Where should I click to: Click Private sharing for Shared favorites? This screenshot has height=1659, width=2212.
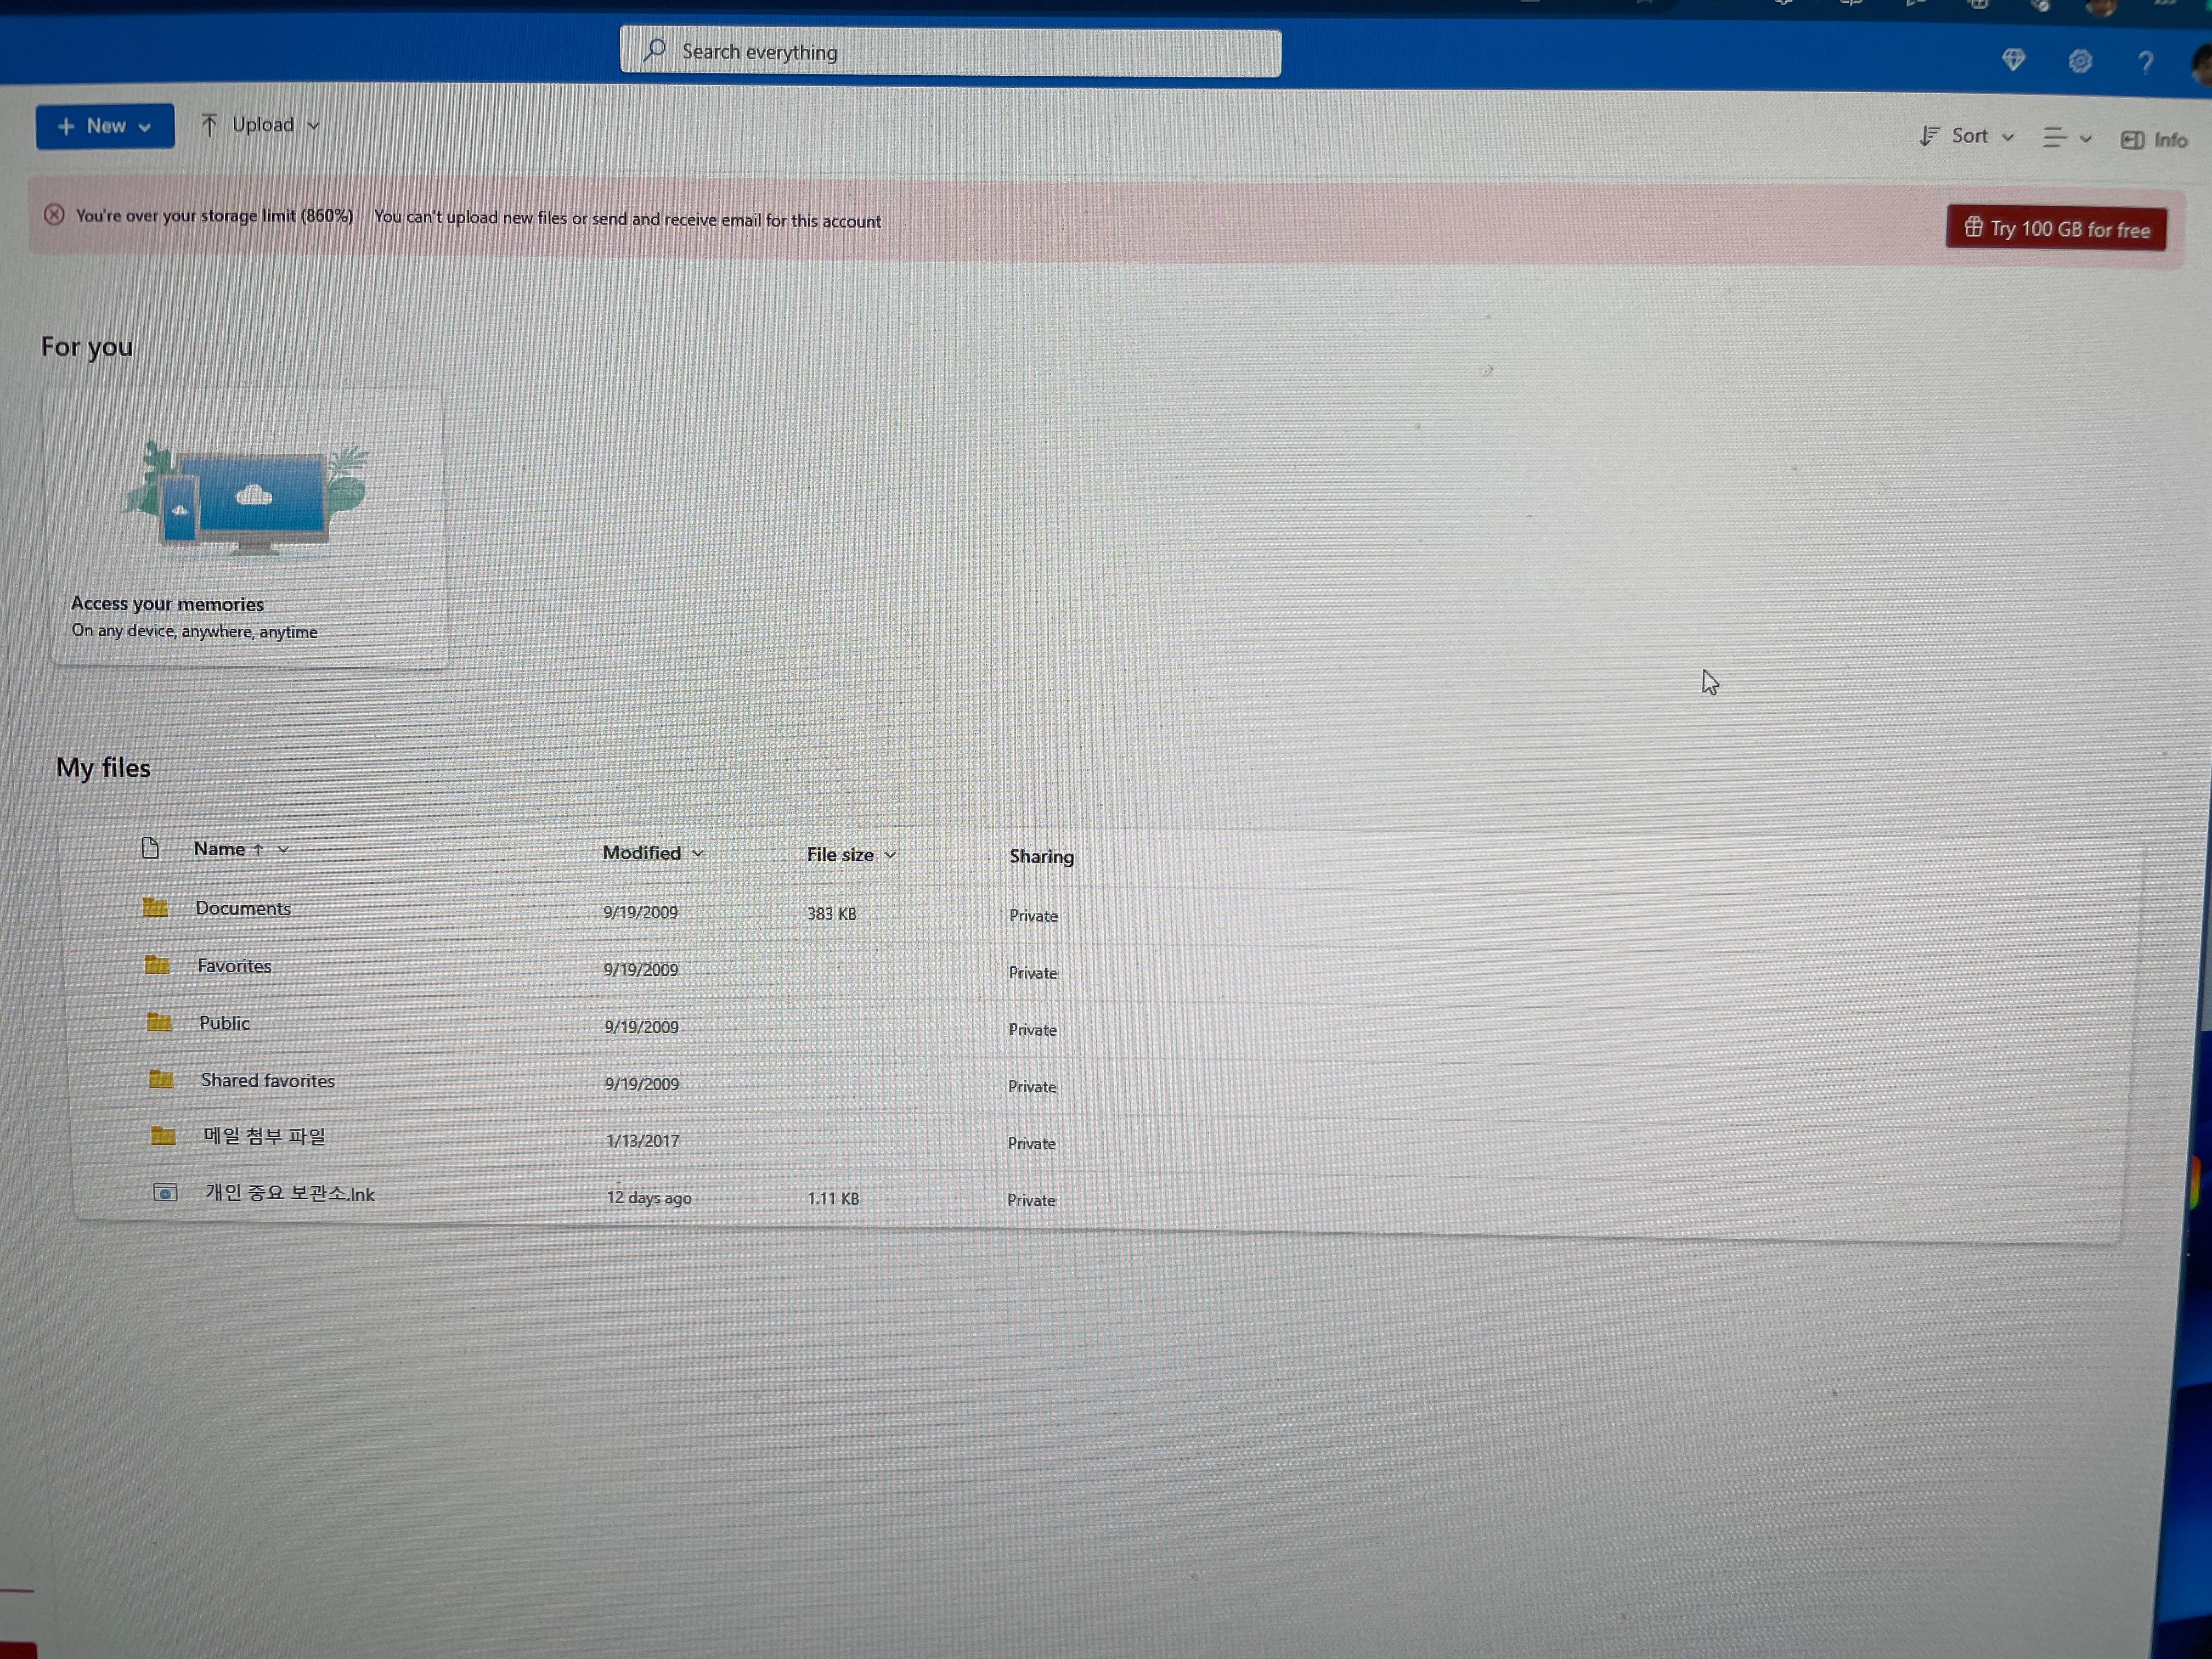click(x=1032, y=1087)
